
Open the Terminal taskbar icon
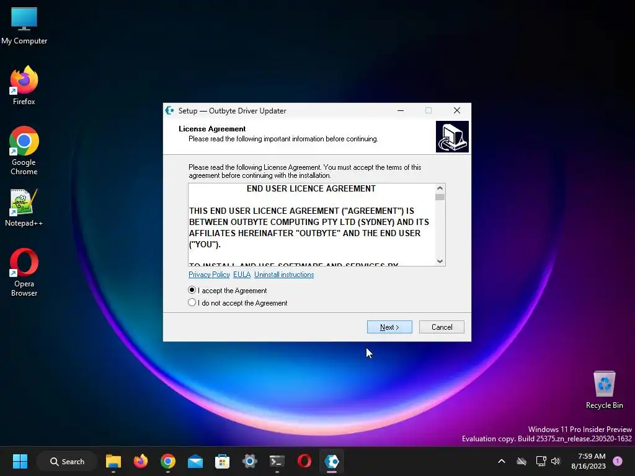click(x=277, y=461)
